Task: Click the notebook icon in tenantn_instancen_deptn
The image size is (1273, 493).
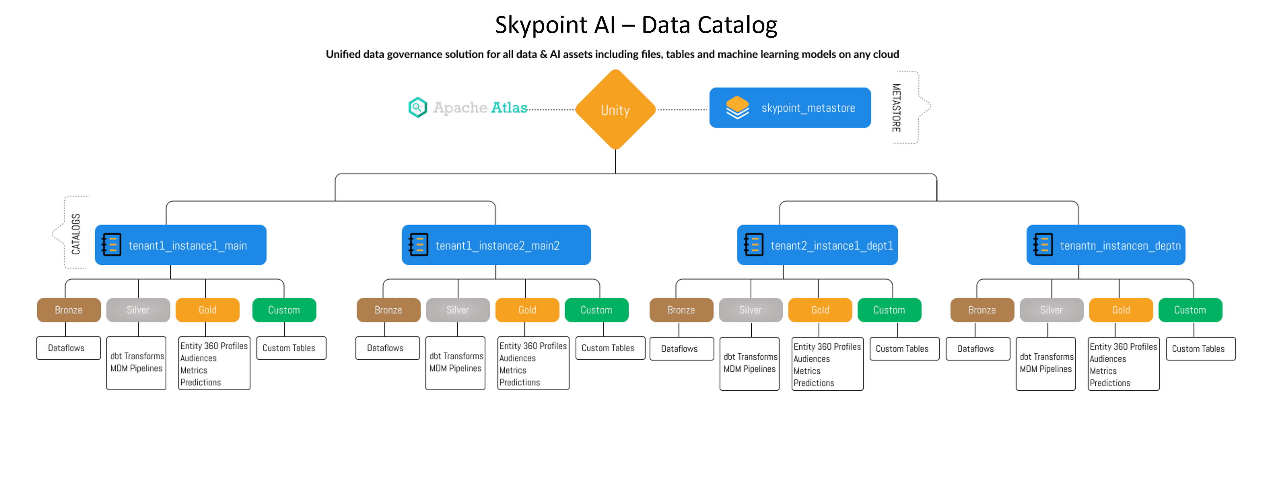Action: point(1043,245)
